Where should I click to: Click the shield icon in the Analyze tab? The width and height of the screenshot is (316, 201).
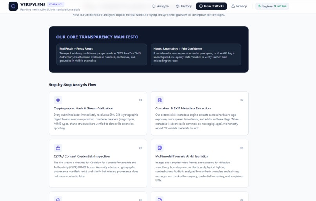(x=154, y=6)
